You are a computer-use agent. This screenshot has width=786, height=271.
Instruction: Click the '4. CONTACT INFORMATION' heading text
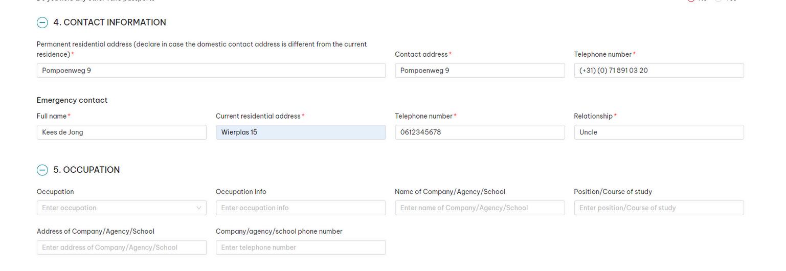click(x=109, y=22)
